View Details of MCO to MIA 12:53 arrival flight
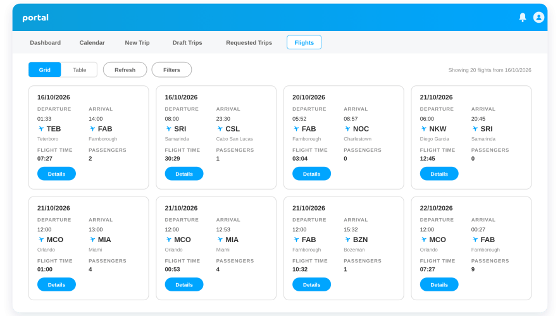Viewport: 560px width, 316px height. click(x=184, y=284)
